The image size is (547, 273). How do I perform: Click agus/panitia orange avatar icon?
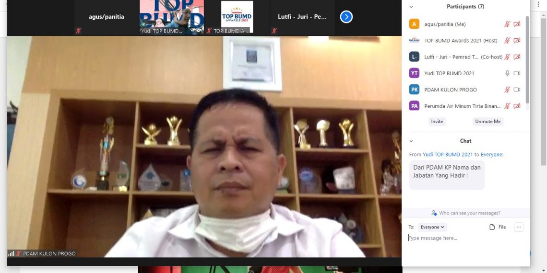pos(414,24)
